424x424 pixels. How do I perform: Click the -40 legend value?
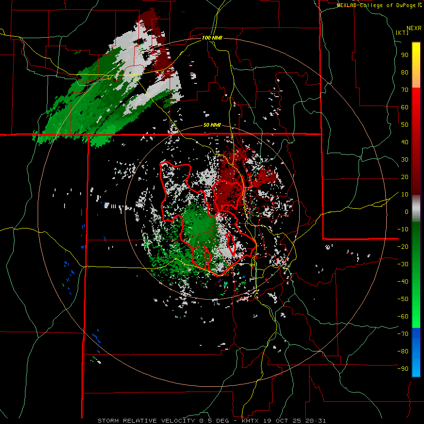[x=403, y=282]
